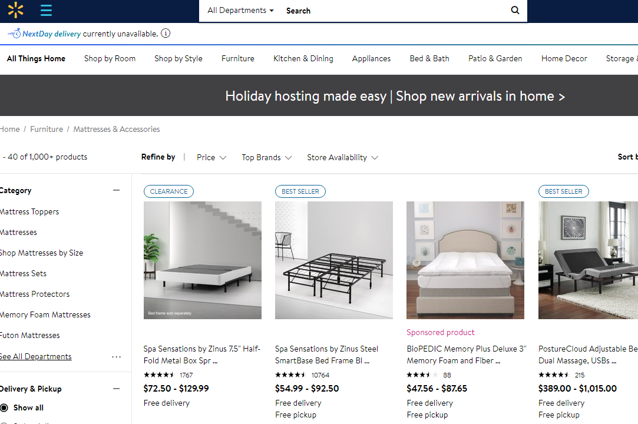This screenshot has height=424, width=638.
Task: Click the See All Departments link
Action: [x=36, y=357]
